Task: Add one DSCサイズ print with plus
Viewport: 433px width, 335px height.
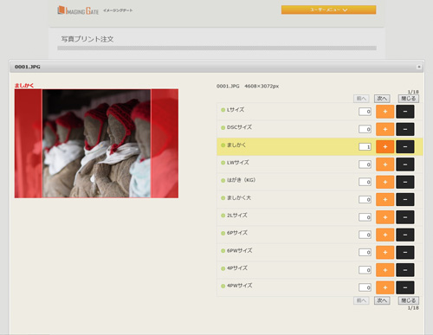Action: [x=385, y=129]
